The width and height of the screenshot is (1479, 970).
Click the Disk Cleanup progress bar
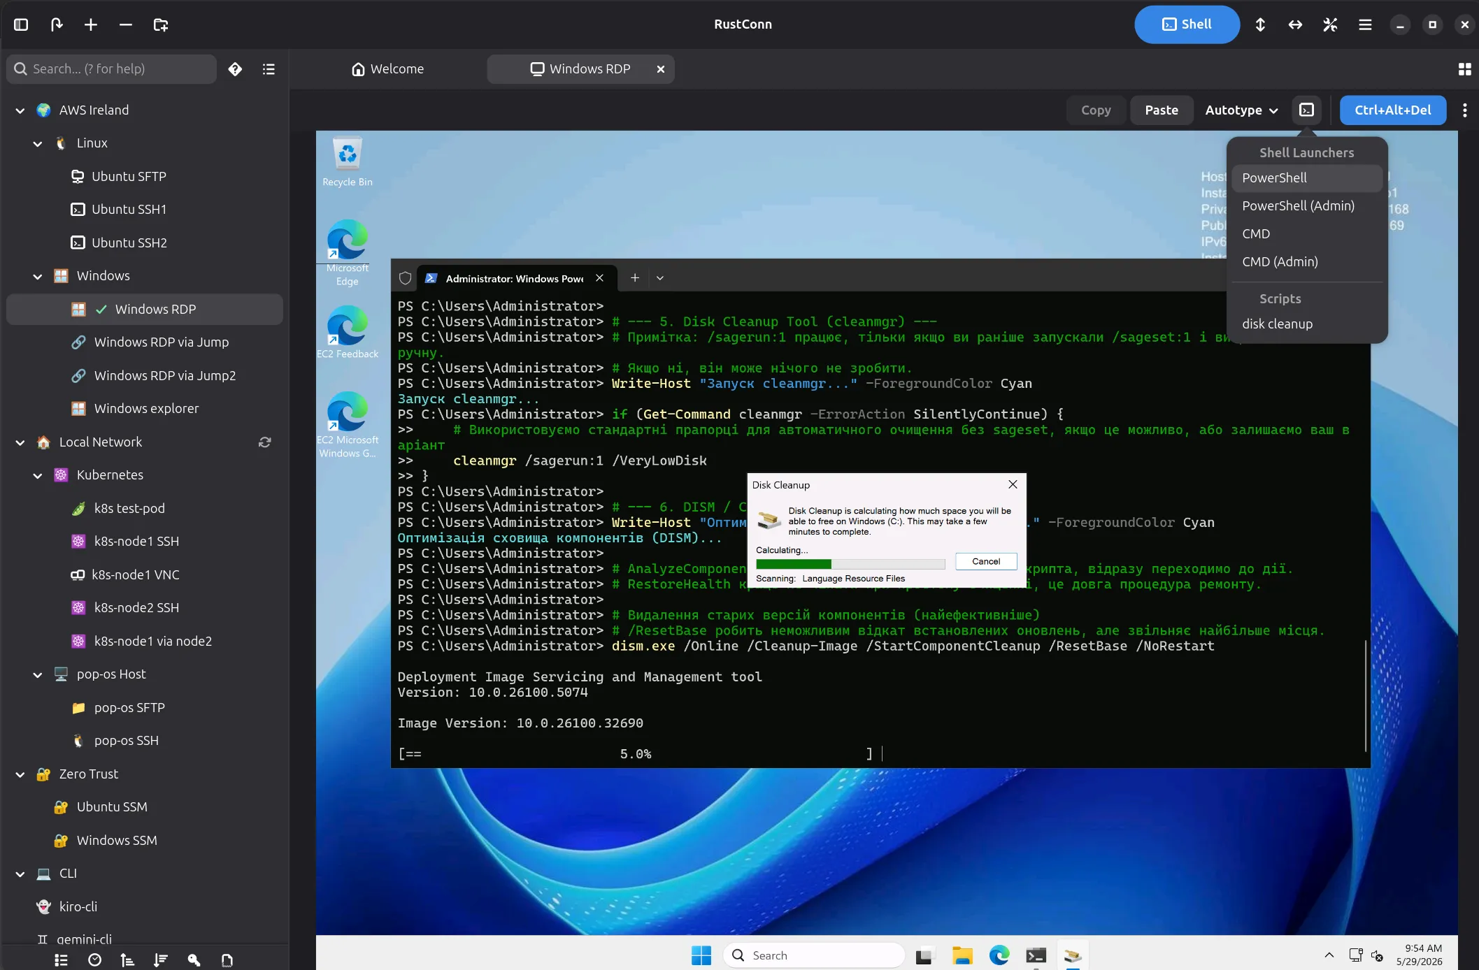point(850,563)
